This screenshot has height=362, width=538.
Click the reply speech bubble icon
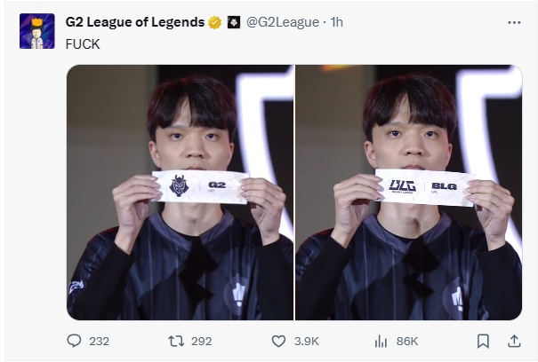click(75, 341)
